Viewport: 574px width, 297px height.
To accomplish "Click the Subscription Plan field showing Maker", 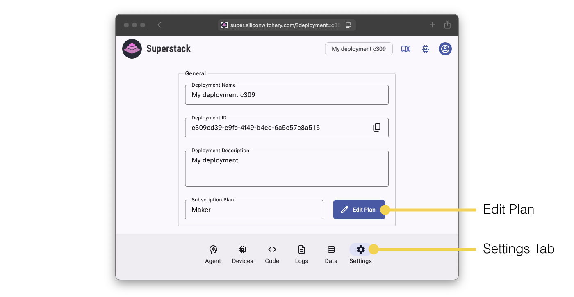I will tap(254, 210).
